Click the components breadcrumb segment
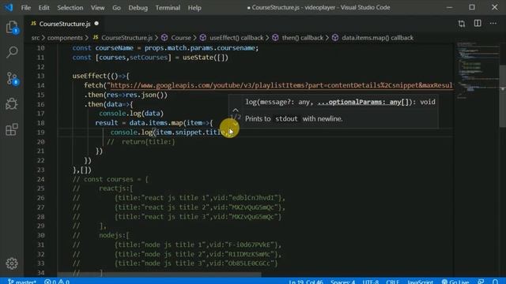This screenshot has height=284, width=506. (x=65, y=38)
